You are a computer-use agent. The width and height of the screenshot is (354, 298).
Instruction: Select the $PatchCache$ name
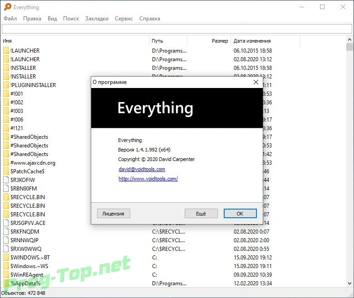27,171
